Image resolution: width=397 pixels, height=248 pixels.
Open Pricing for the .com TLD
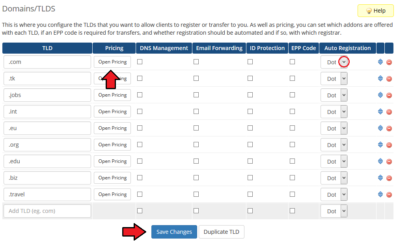coord(112,62)
